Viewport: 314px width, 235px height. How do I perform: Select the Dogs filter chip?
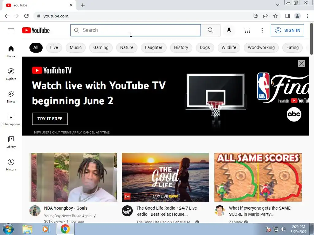click(x=205, y=47)
